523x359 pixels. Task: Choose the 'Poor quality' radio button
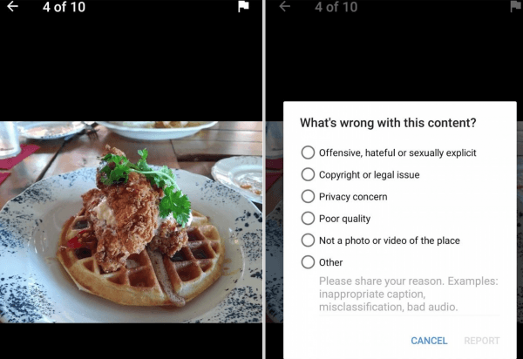click(308, 219)
